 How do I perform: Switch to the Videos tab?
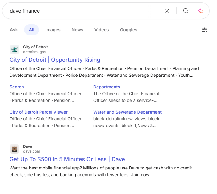102,30
